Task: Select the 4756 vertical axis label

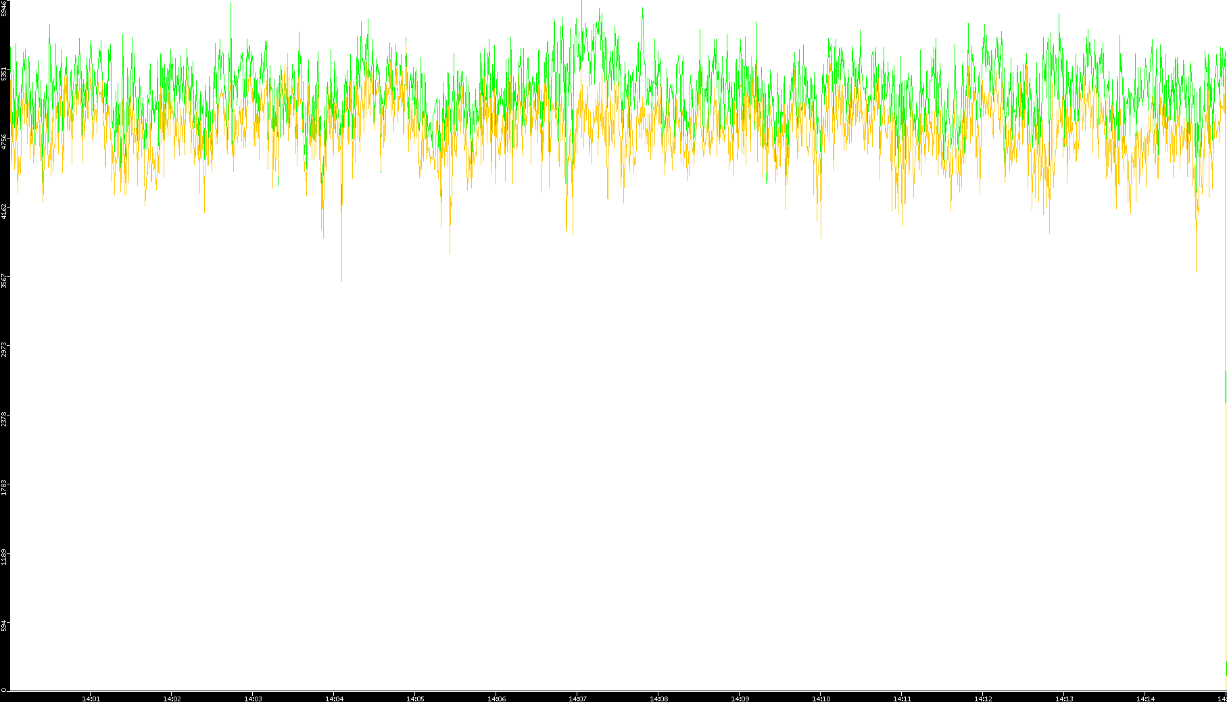Action: pos(4,142)
